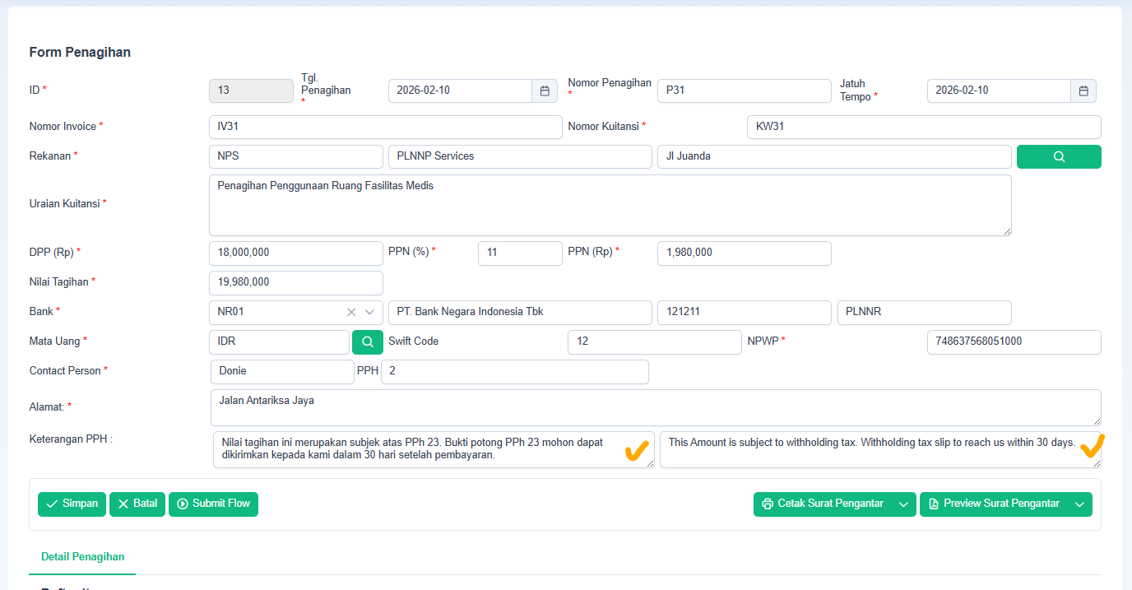Click the Simpan save button
Screen dimensions: 1132x590
(72, 504)
